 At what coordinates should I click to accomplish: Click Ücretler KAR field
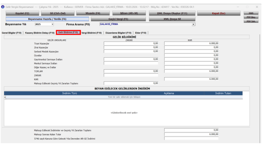click(x=191, y=55)
